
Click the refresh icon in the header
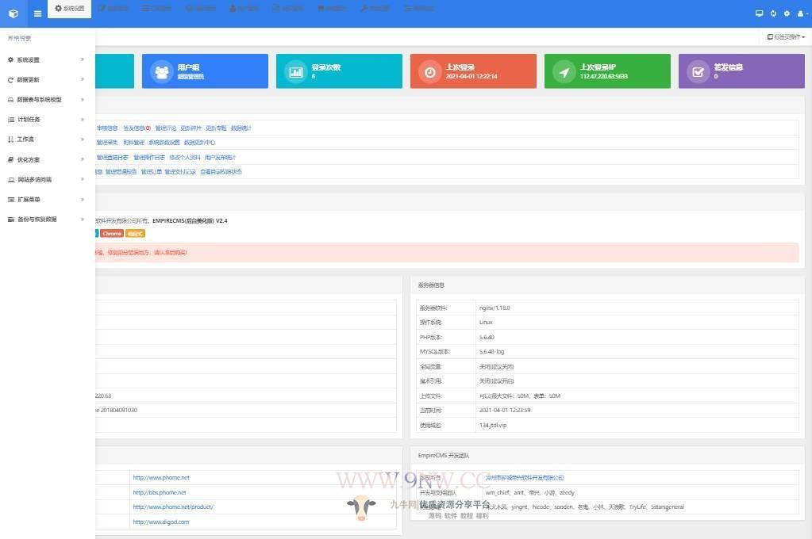[773, 13]
